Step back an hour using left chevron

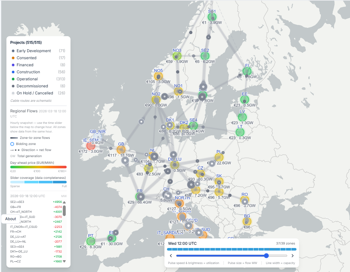click(171, 256)
